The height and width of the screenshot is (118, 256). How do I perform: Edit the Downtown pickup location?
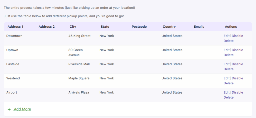[226, 36]
